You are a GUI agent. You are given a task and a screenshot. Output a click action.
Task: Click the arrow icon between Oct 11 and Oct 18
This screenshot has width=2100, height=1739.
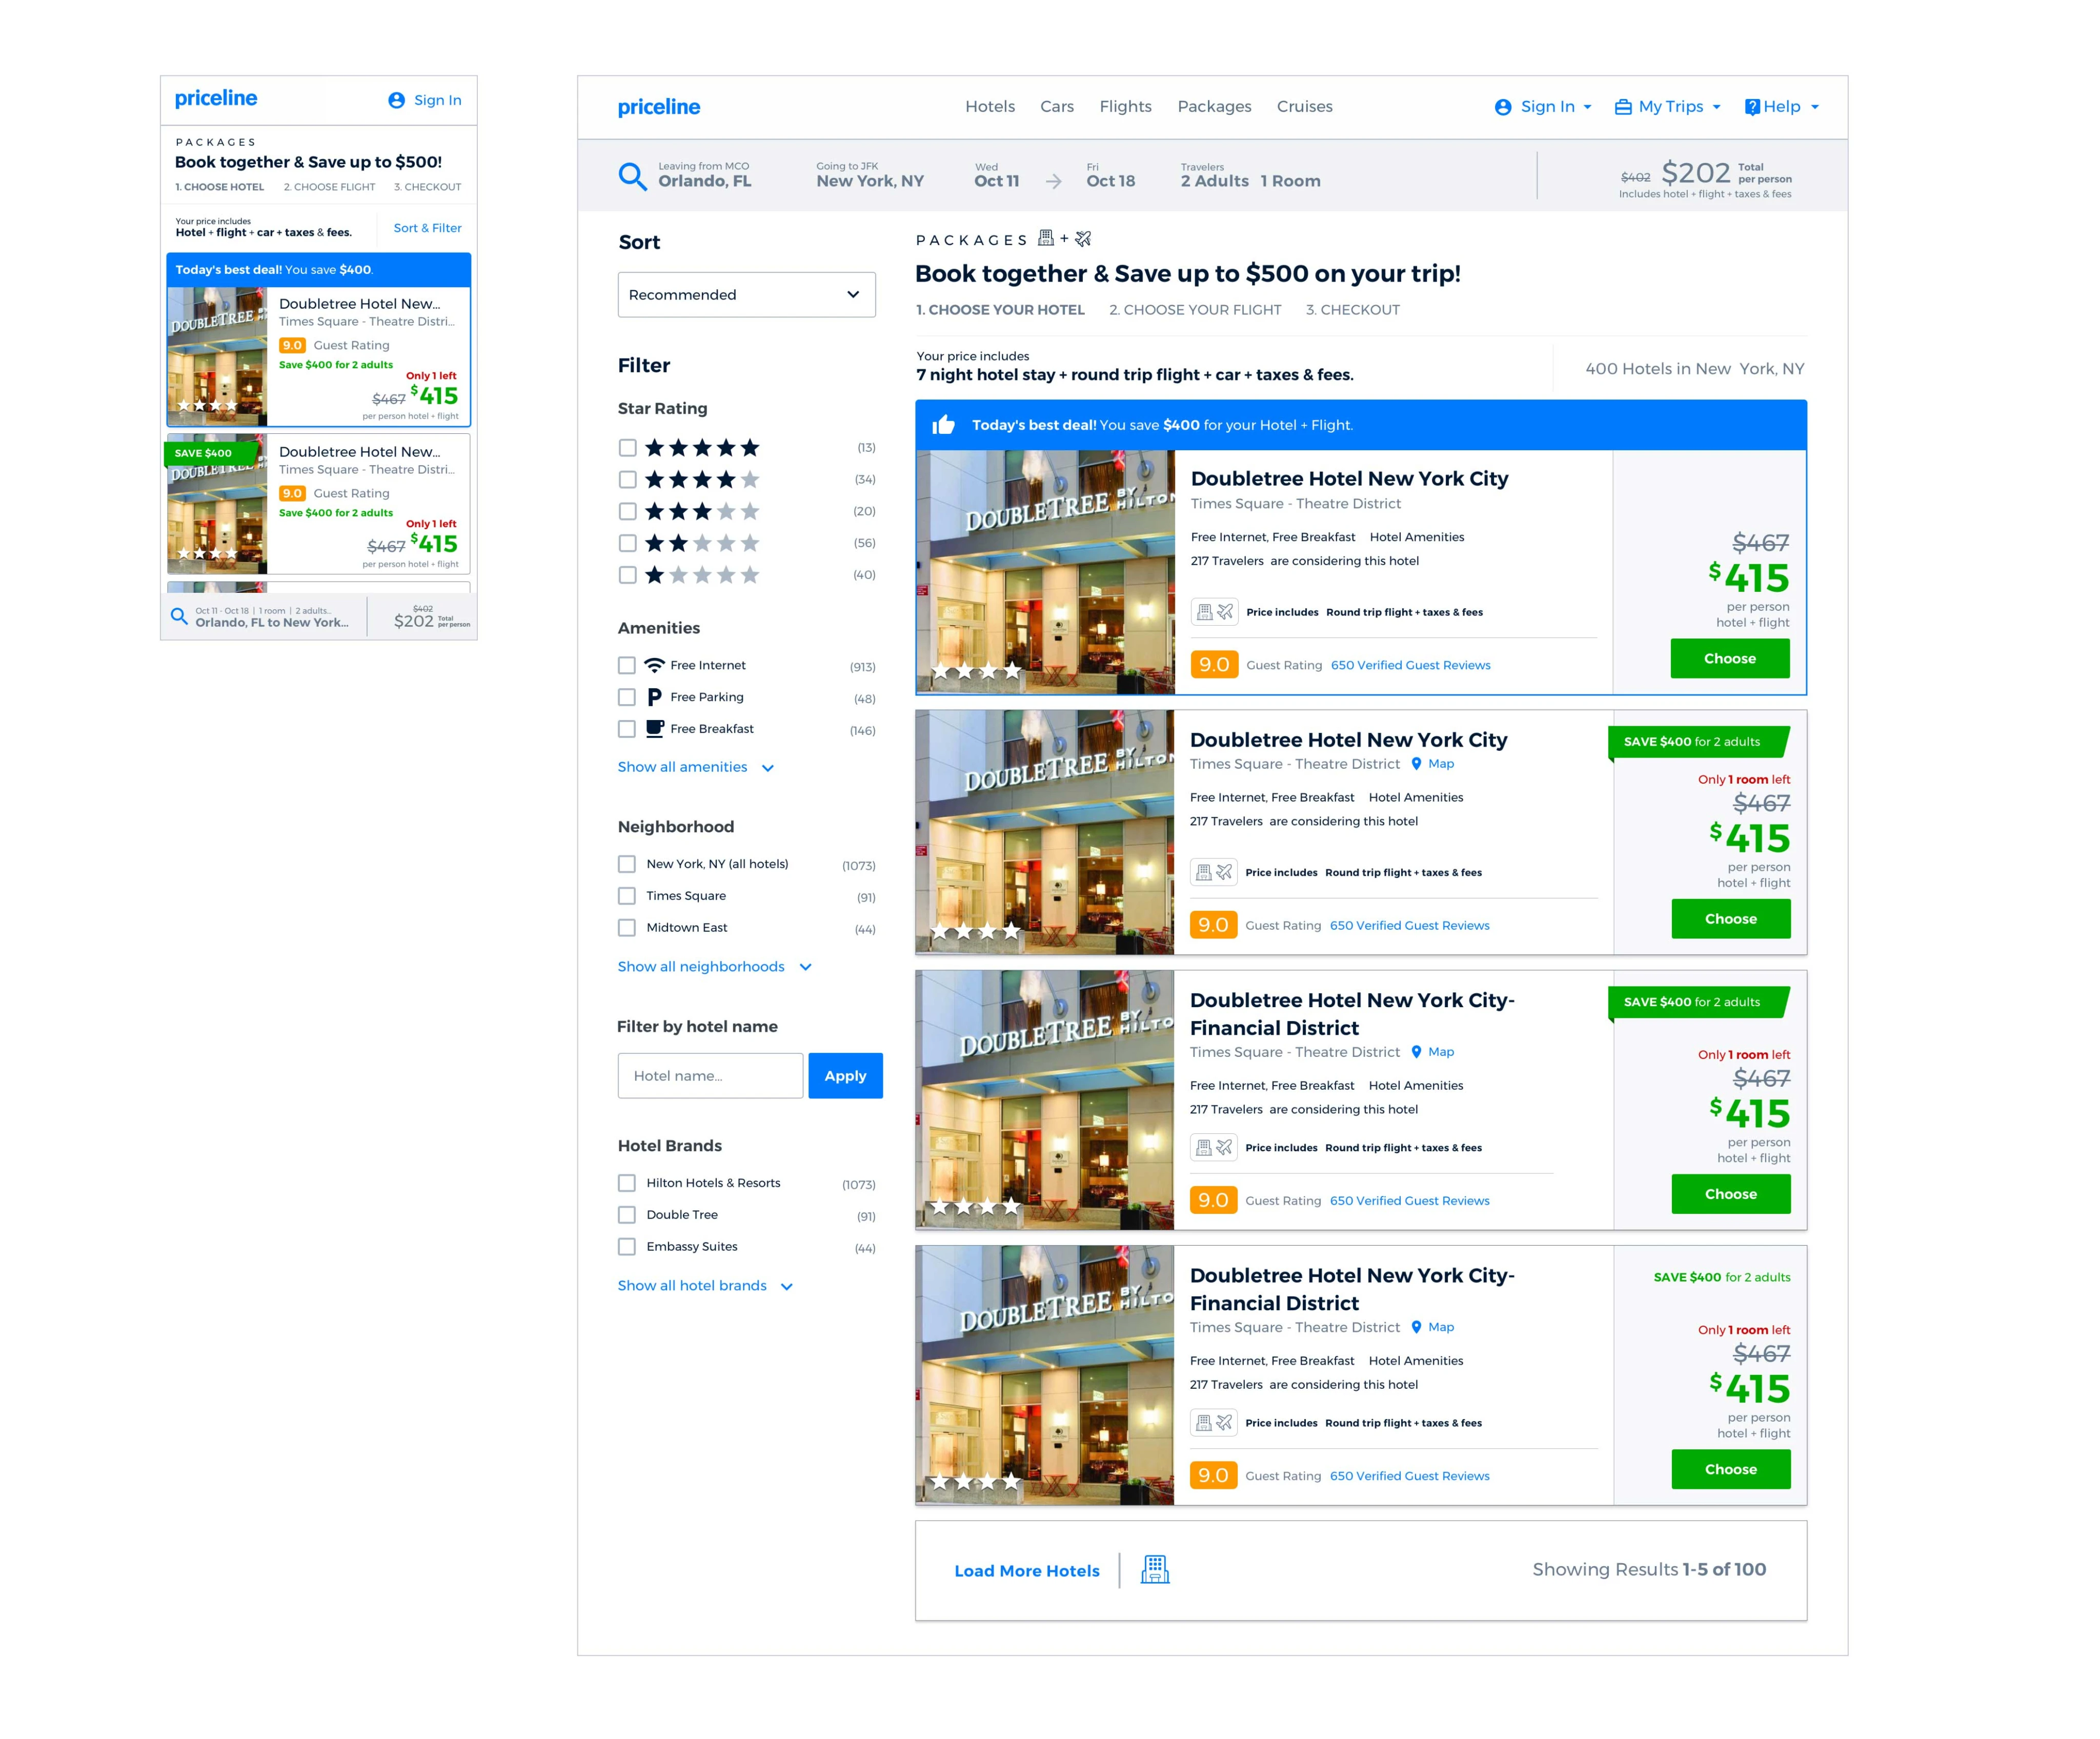1053,181
